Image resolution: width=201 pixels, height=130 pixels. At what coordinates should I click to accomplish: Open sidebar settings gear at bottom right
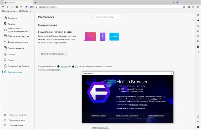(198, 127)
